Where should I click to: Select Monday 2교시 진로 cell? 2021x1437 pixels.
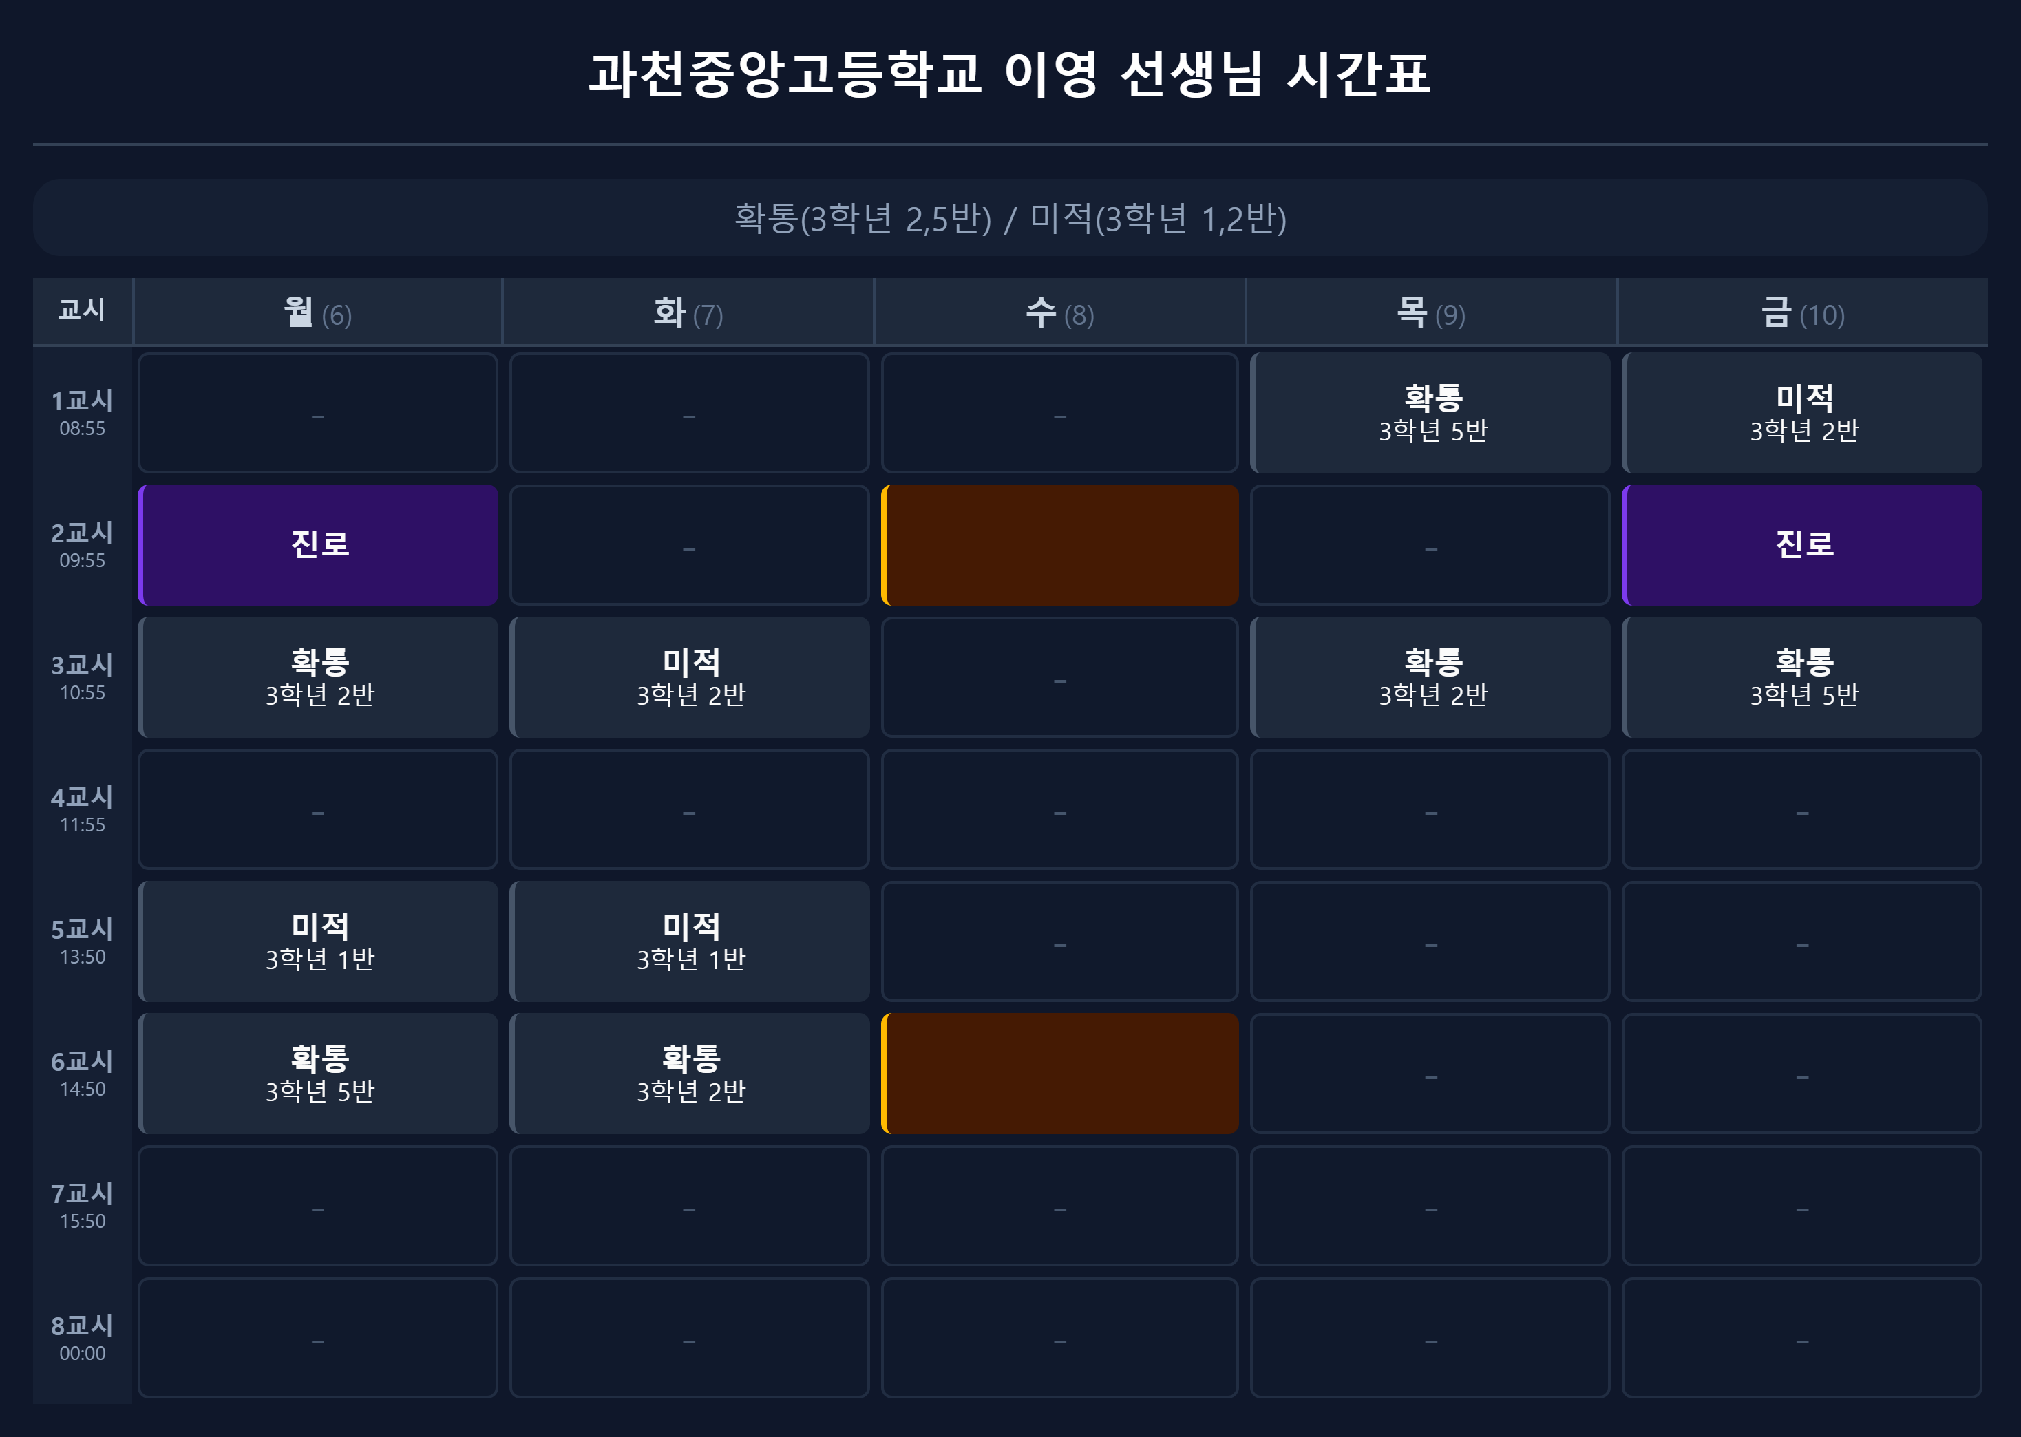[319, 545]
